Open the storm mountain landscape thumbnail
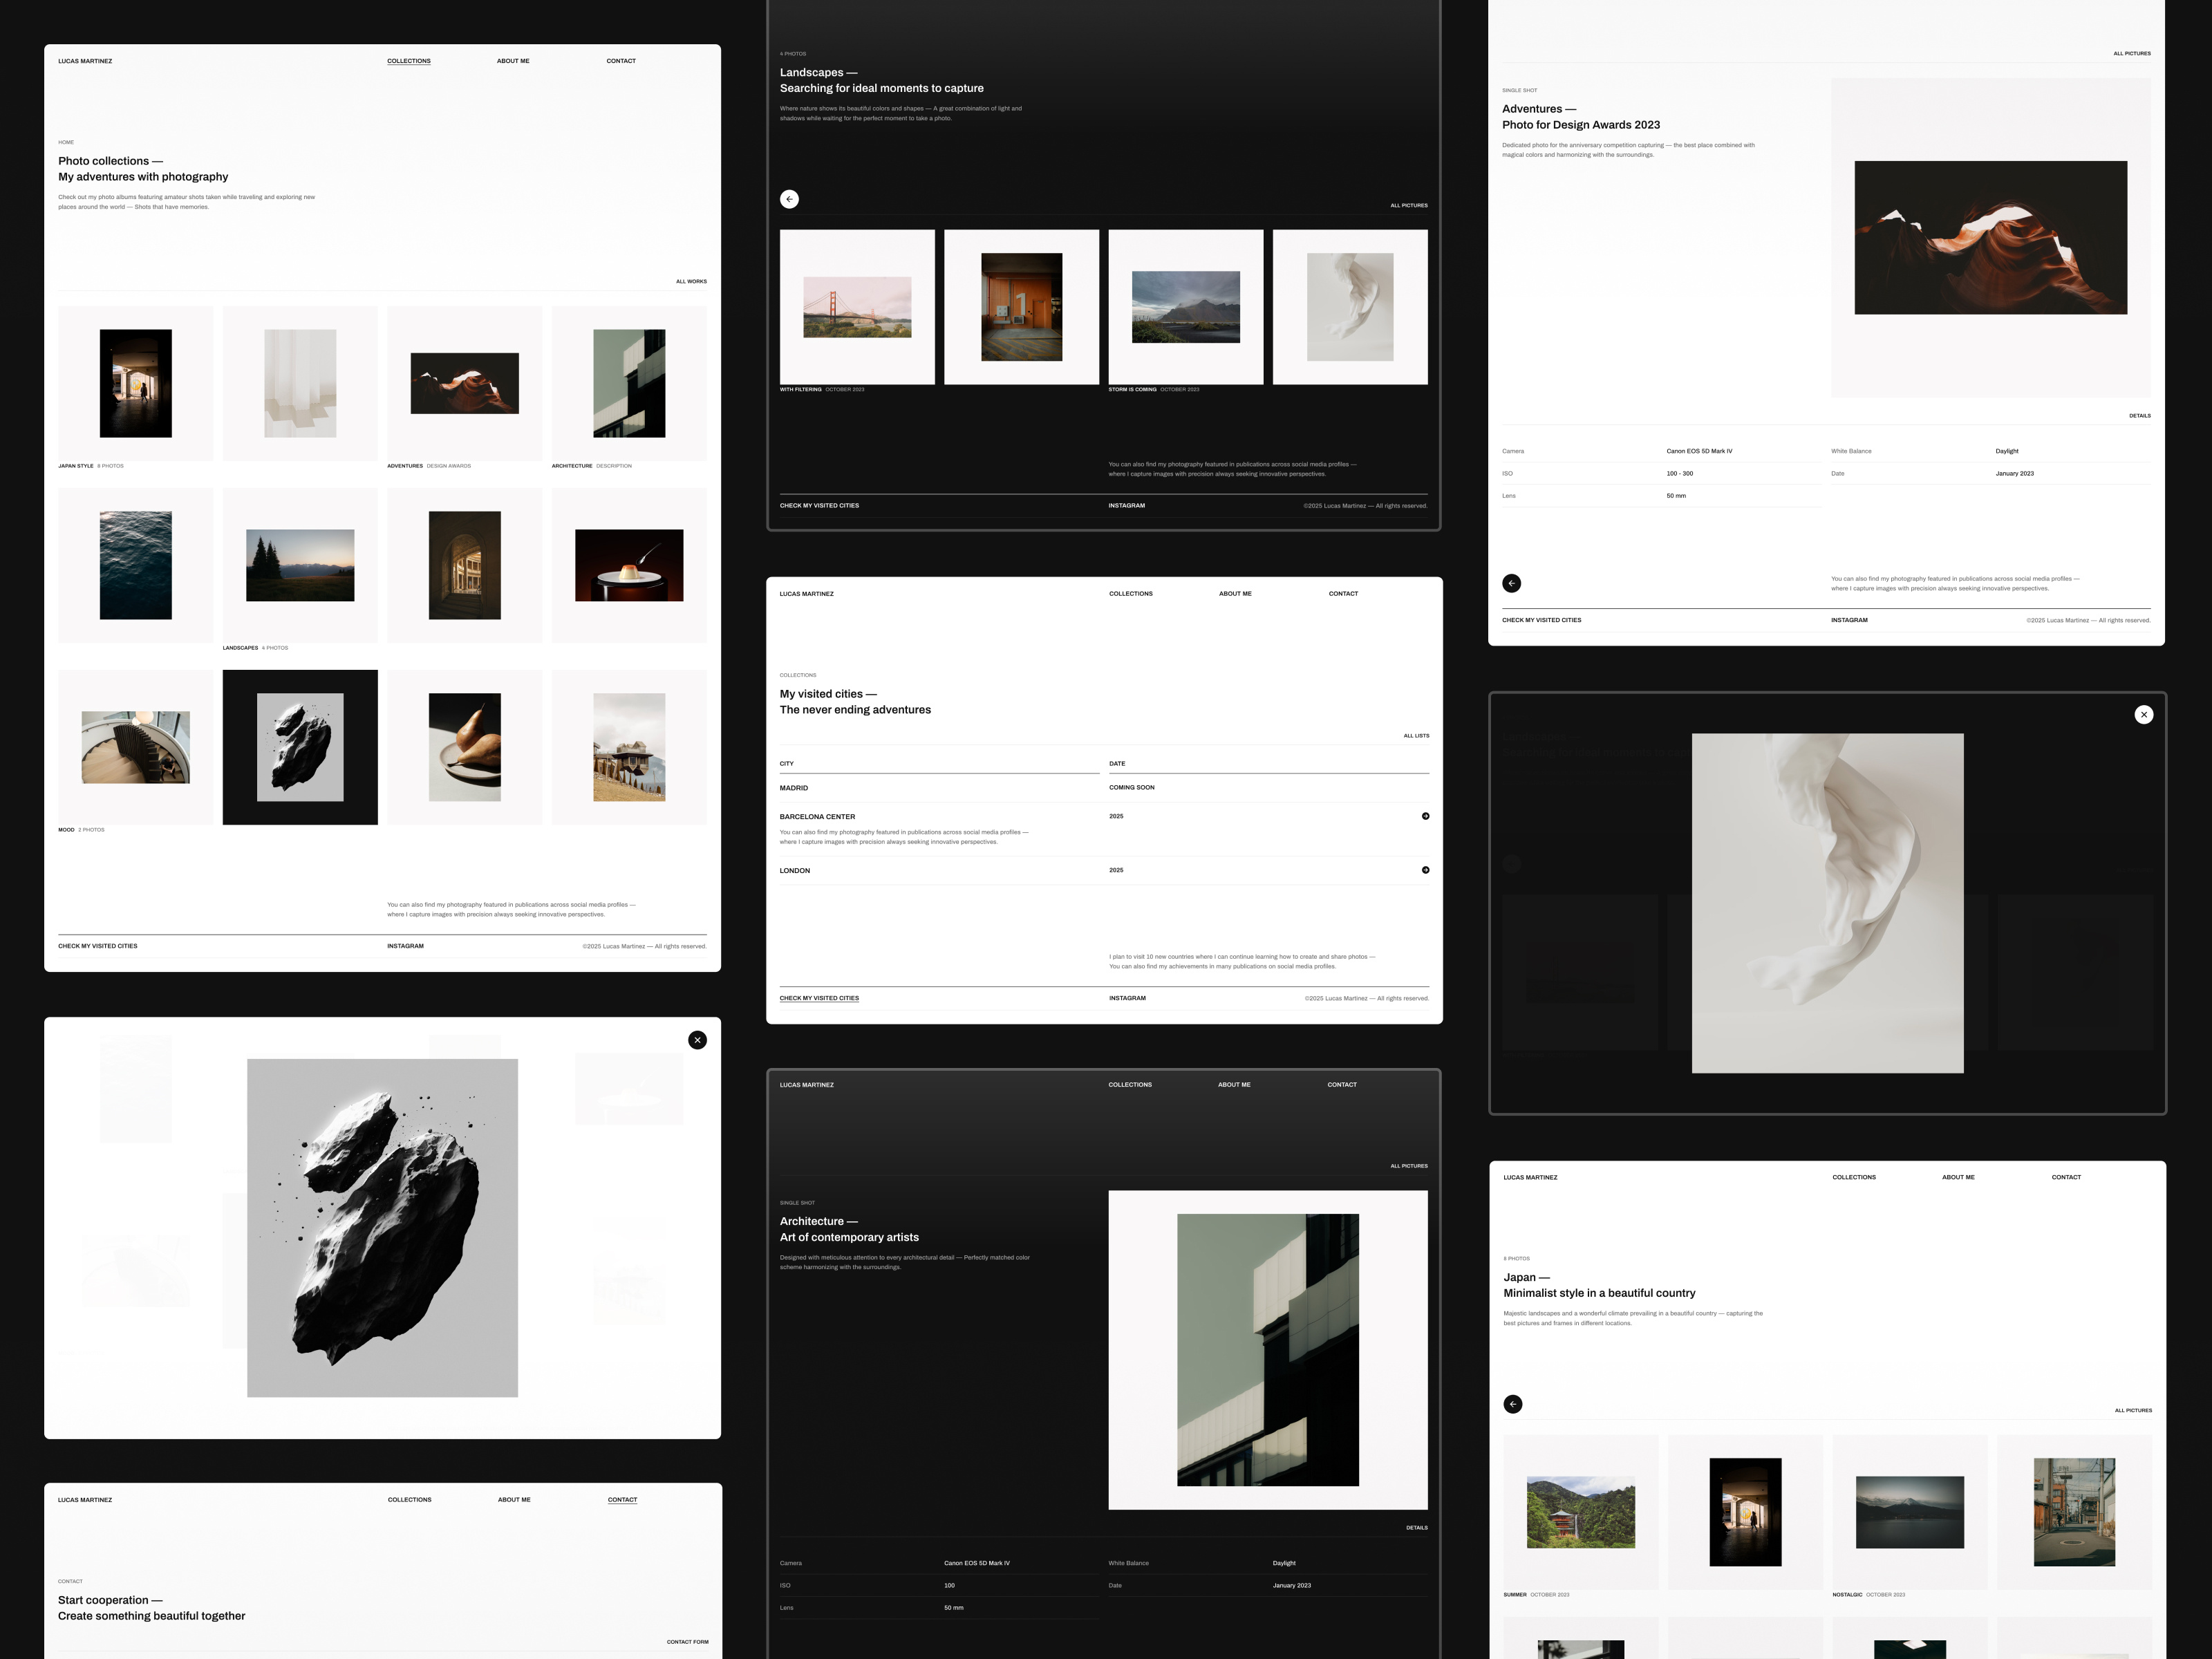The image size is (2212, 1659). (1185, 307)
